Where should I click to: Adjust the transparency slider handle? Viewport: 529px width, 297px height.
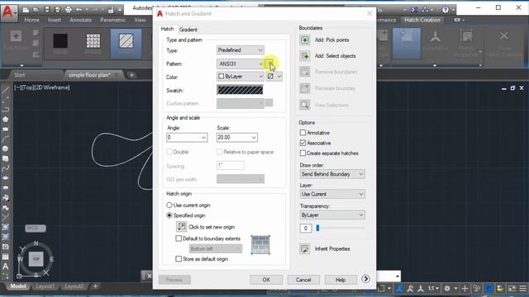coord(317,229)
